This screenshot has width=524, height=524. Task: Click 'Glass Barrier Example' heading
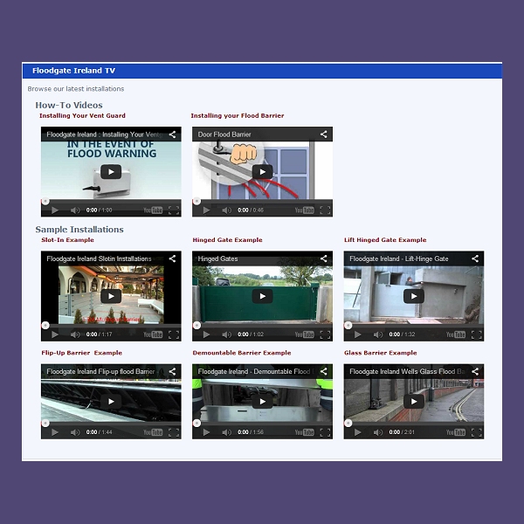click(x=380, y=353)
